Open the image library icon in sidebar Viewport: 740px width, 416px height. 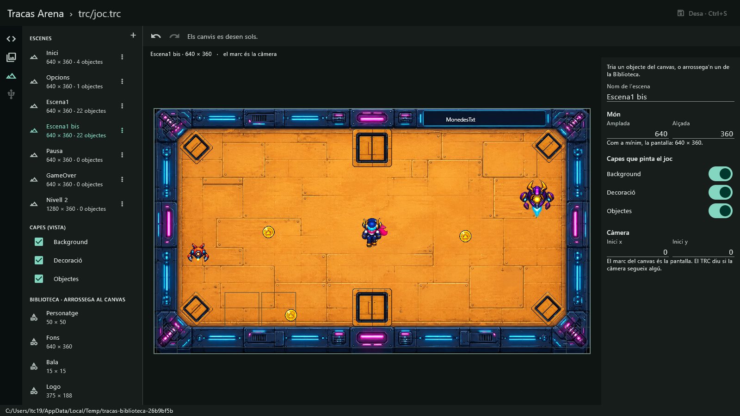pyautogui.click(x=11, y=57)
